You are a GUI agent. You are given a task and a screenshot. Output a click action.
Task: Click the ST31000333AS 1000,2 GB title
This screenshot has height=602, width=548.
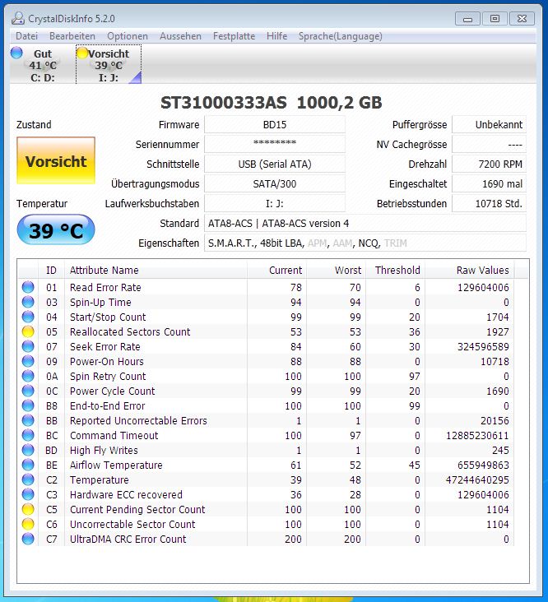pos(271,103)
